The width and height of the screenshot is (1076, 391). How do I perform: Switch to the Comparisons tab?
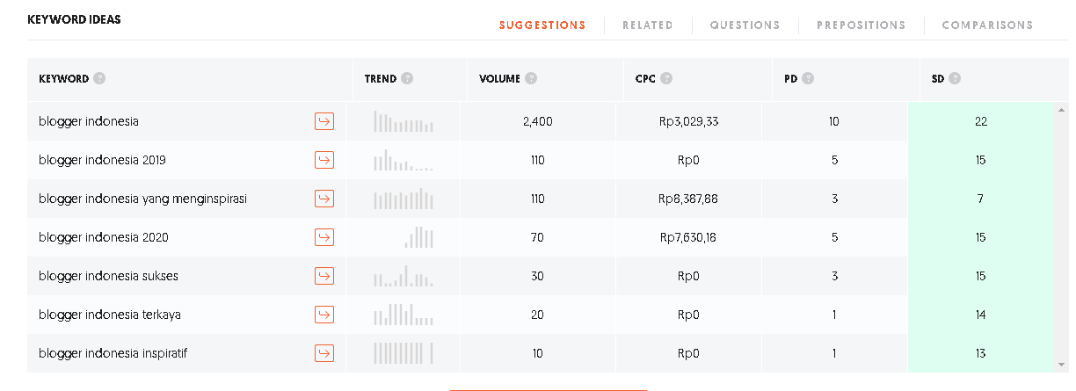(x=987, y=25)
